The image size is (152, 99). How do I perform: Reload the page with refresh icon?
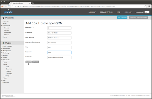click(9, 6)
